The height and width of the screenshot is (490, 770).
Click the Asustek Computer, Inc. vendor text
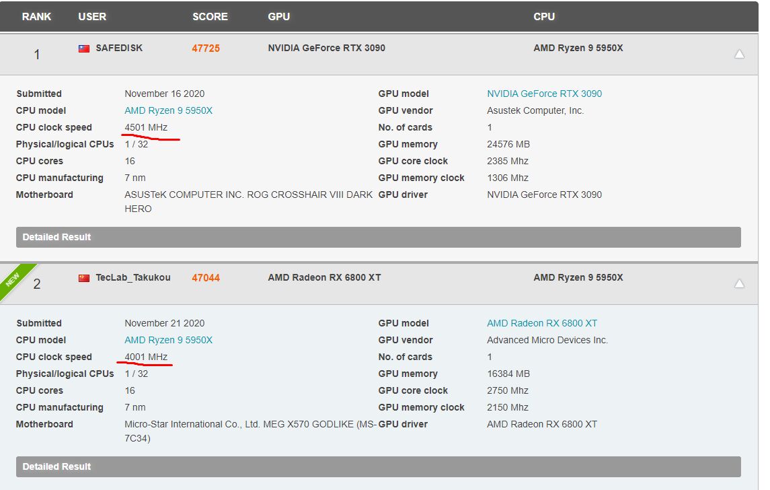coord(535,110)
